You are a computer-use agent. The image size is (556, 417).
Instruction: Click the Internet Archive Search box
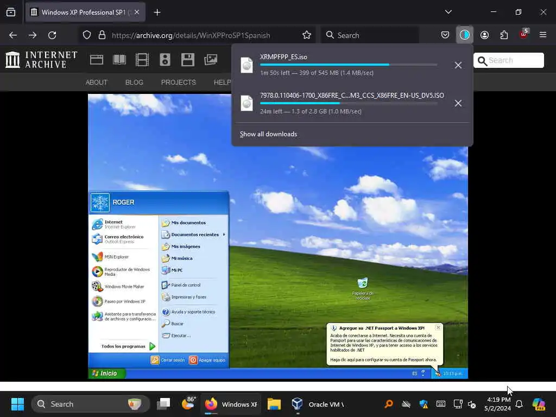[x=508, y=60]
